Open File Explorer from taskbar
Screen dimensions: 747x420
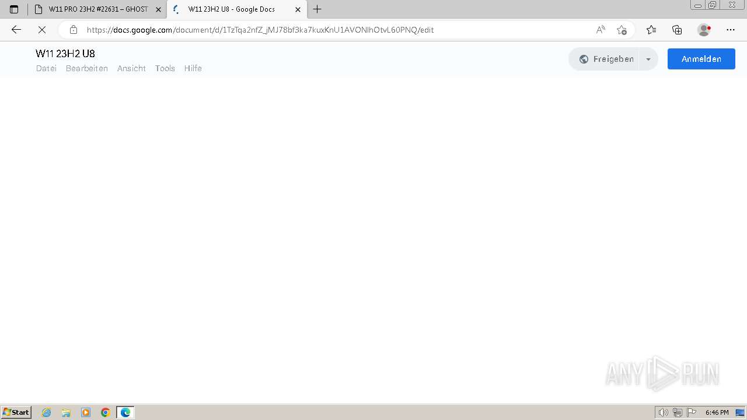66,412
